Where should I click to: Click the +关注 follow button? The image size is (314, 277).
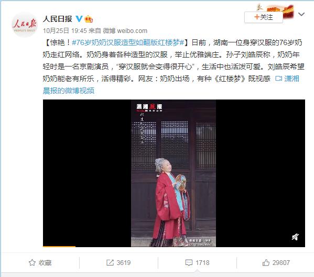coord(264,17)
